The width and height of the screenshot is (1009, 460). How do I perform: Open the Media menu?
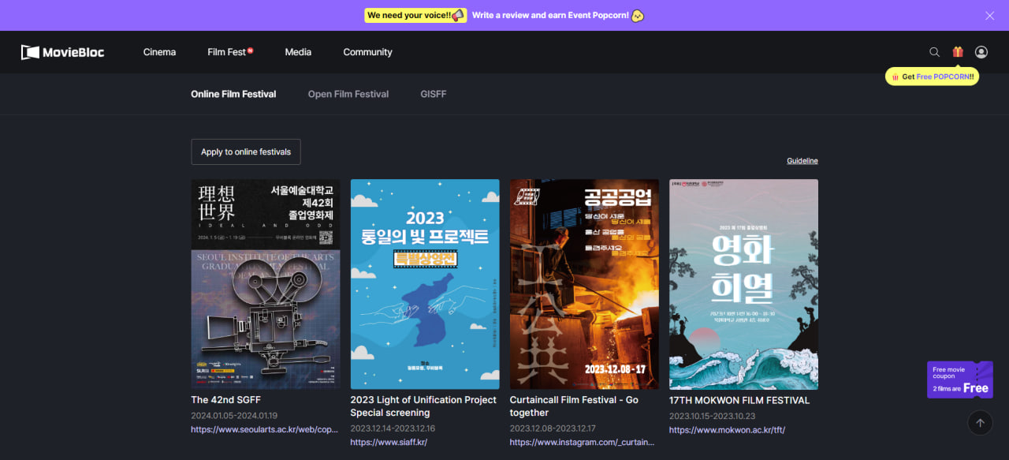pyautogui.click(x=298, y=52)
